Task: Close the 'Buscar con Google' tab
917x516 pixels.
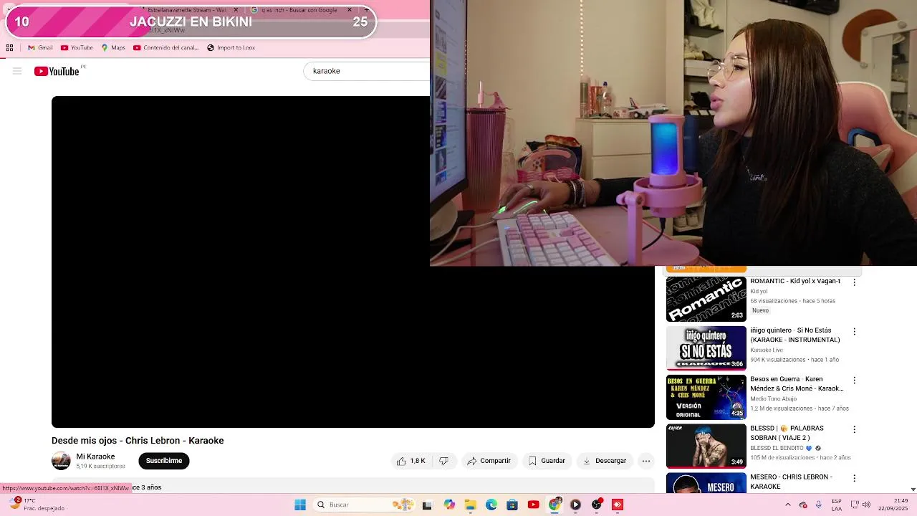Action: click(x=350, y=10)
